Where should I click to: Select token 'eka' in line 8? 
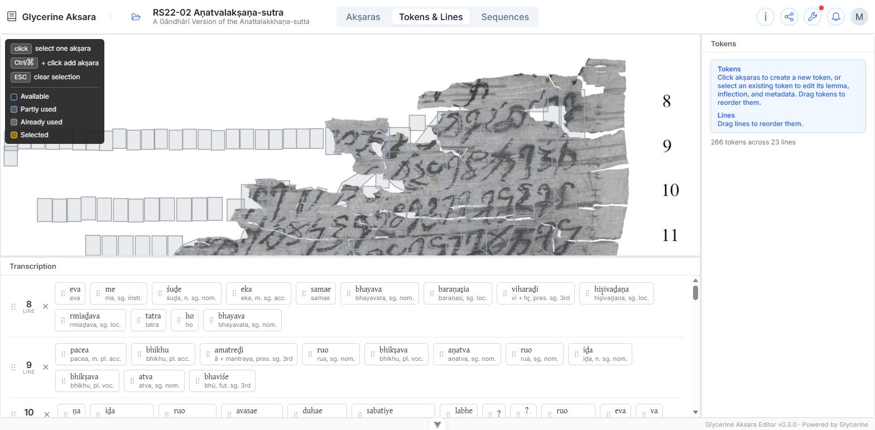coord(258,293)
